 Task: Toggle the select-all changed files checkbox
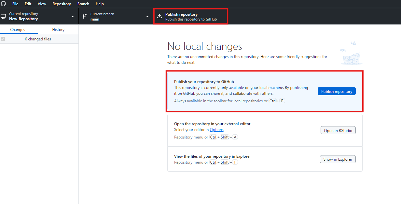coord(3,39)
